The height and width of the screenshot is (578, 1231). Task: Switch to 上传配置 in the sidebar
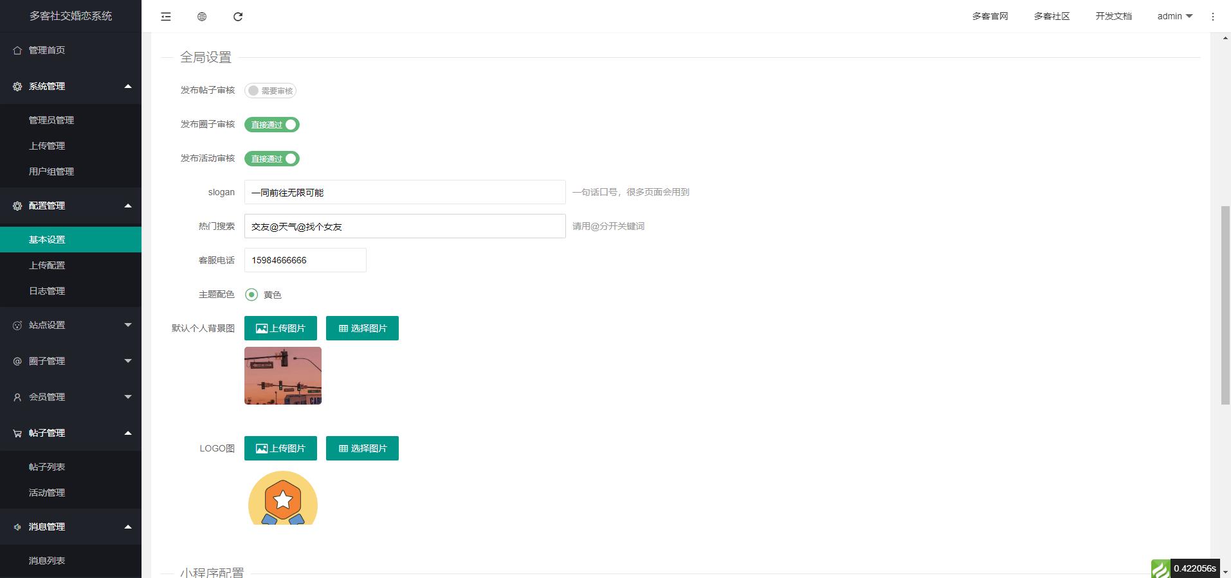click(x=47, y=265)
